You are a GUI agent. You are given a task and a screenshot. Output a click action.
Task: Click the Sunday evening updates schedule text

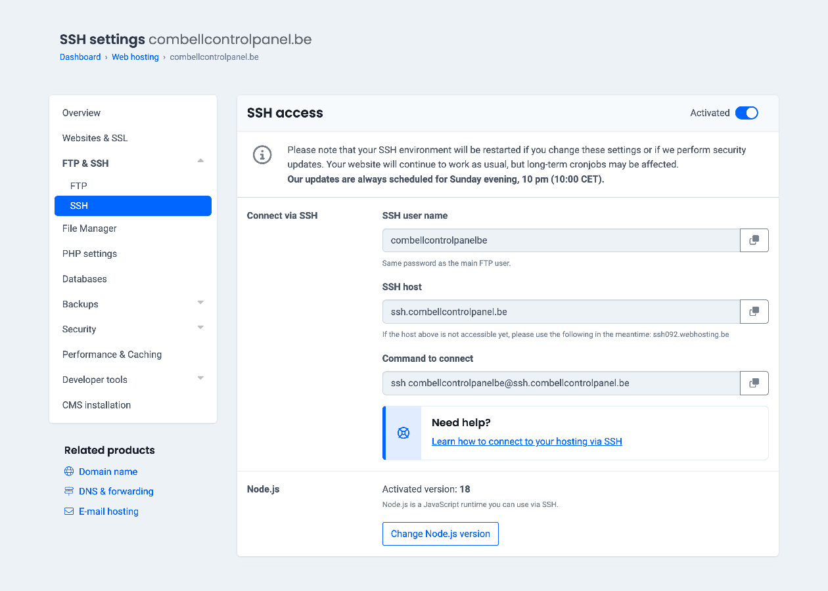click(446, 179)
